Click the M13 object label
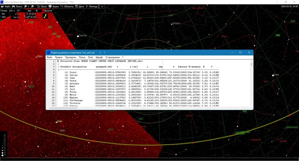 click(293, 21)
